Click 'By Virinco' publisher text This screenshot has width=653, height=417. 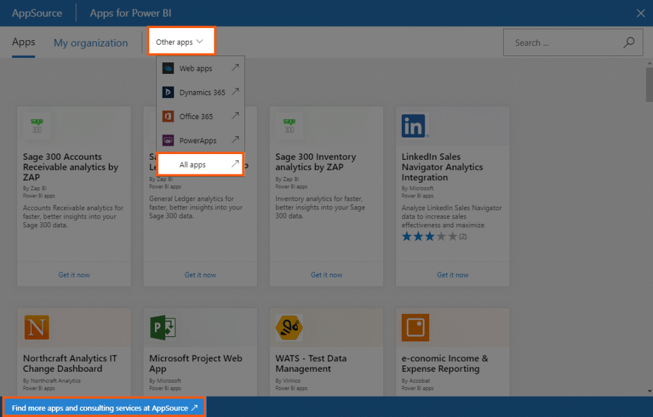click(288, 381)
